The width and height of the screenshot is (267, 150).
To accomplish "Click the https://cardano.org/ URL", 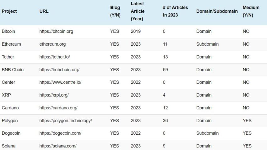I will tap(58, 108).
